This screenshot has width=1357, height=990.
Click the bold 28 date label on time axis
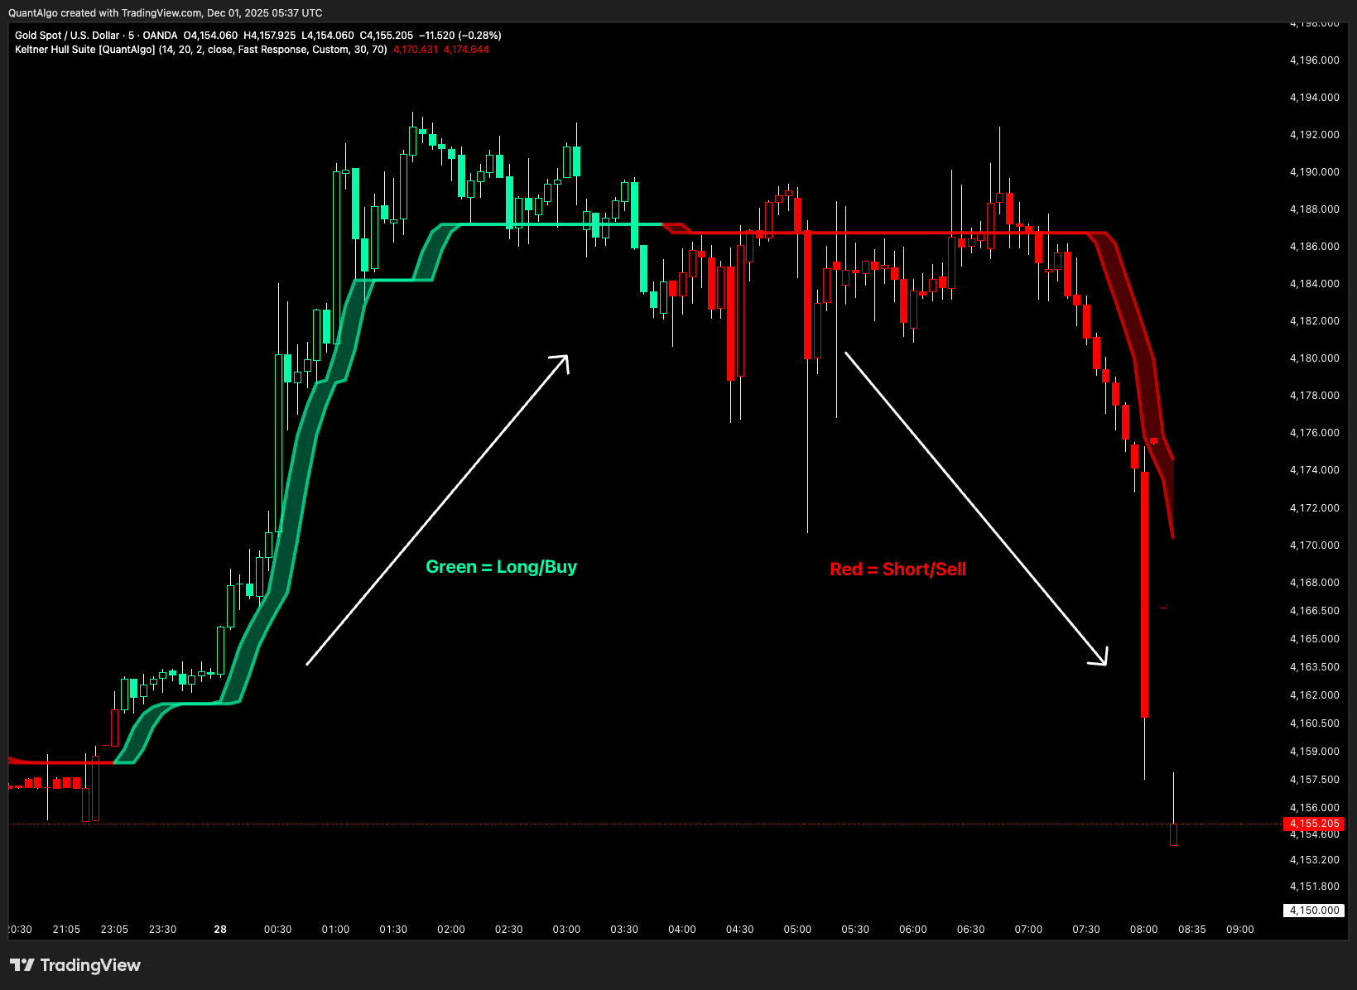point(220,930)
